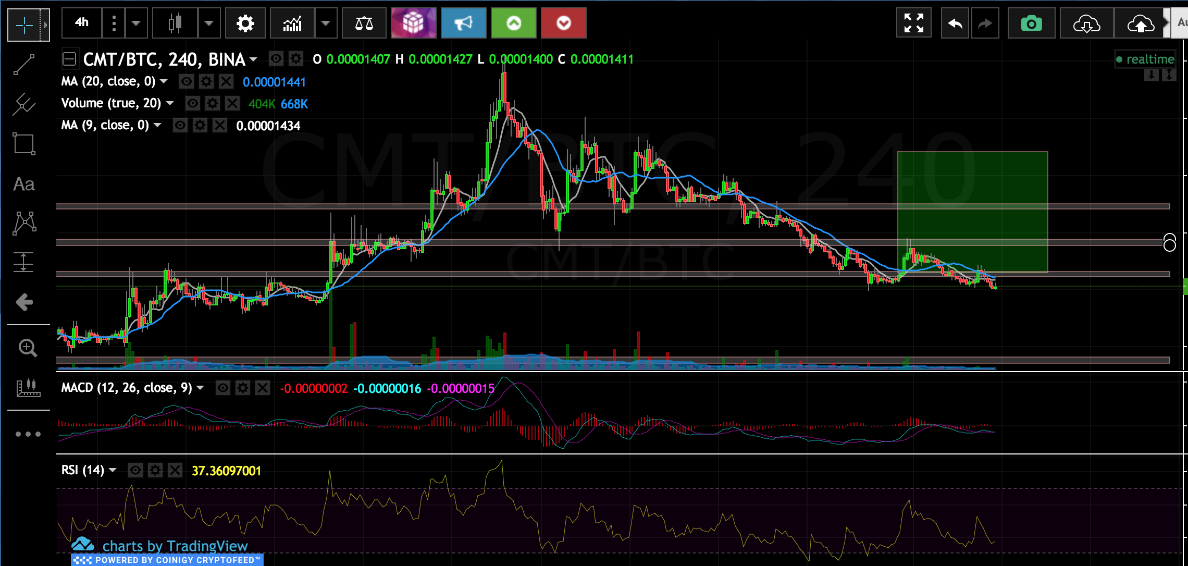Screen dimensions: 1188x566
Task: Expand the indicators dropdown arrow
Action: [x=326, y=23]
